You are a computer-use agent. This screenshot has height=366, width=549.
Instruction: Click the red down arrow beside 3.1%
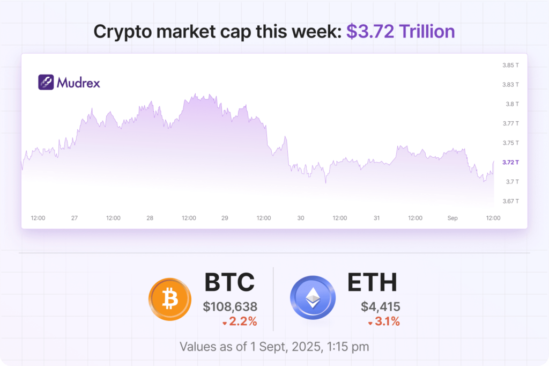click(x=370, y=323)
